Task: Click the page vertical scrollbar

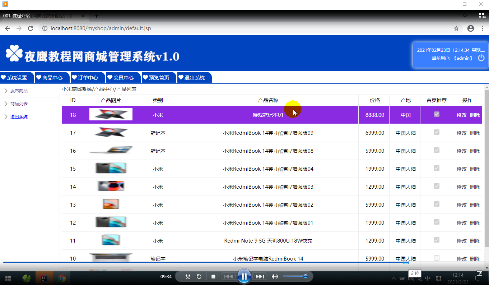Action: 486,168
